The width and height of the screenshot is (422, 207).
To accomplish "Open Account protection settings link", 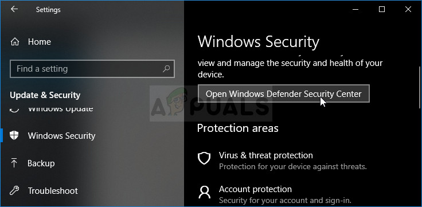I will (255, 189).
